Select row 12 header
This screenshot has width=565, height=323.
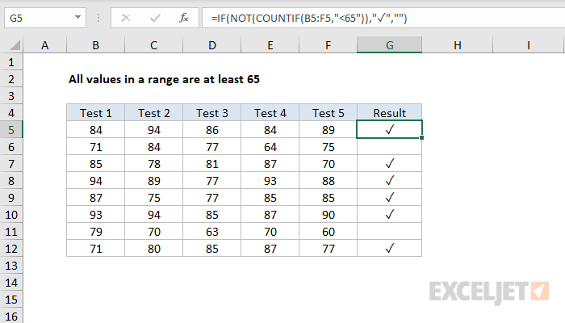coord(12,249)
